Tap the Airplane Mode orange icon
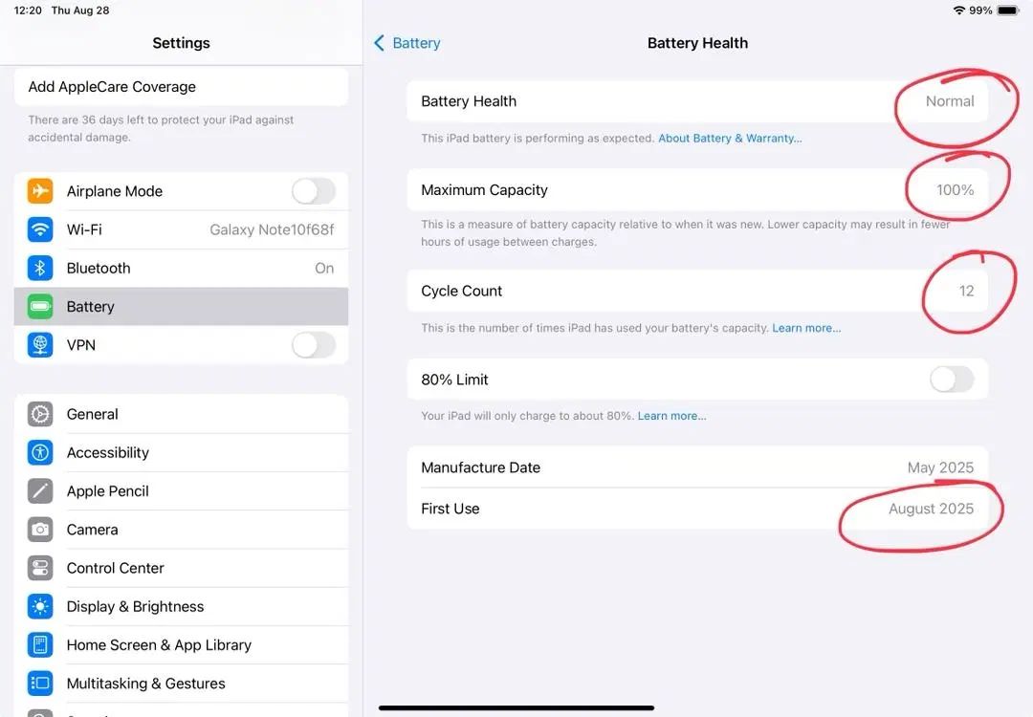1033x717 pixels. 40,191
